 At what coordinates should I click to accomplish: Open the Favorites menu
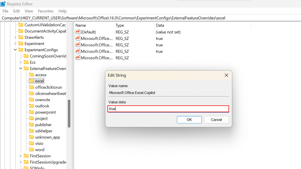pos(46,11)
